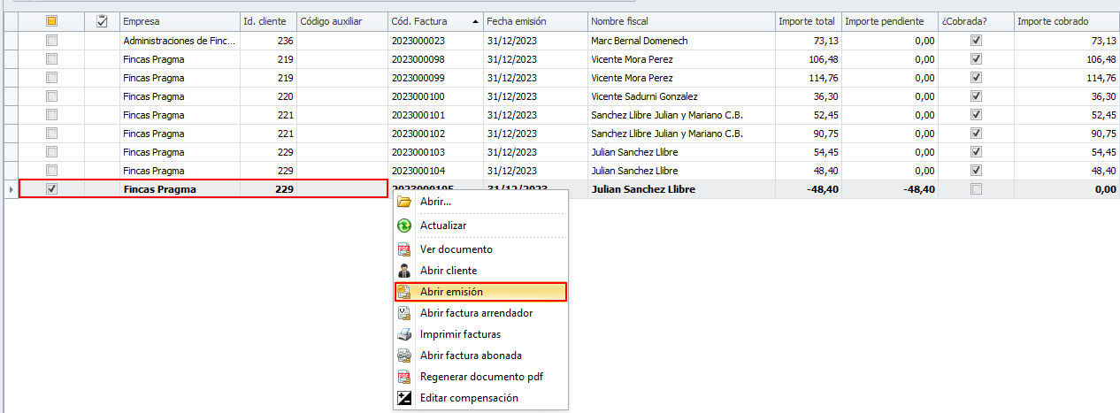Click the Abrir factura arrendador icon
The width and height of the screenshot is (1120, 413).
(404, 313)
